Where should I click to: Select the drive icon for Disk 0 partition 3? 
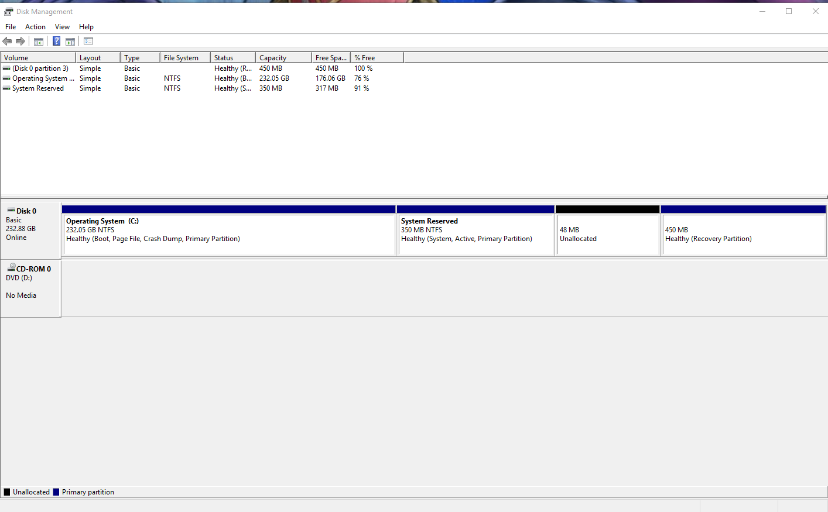(x=6, y=68)
